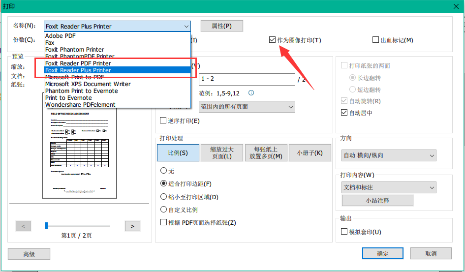Confirm printing with 确定 button
The width and height of the screenshot is (465, 272).
pyautogui.click(x=383, y=253)
